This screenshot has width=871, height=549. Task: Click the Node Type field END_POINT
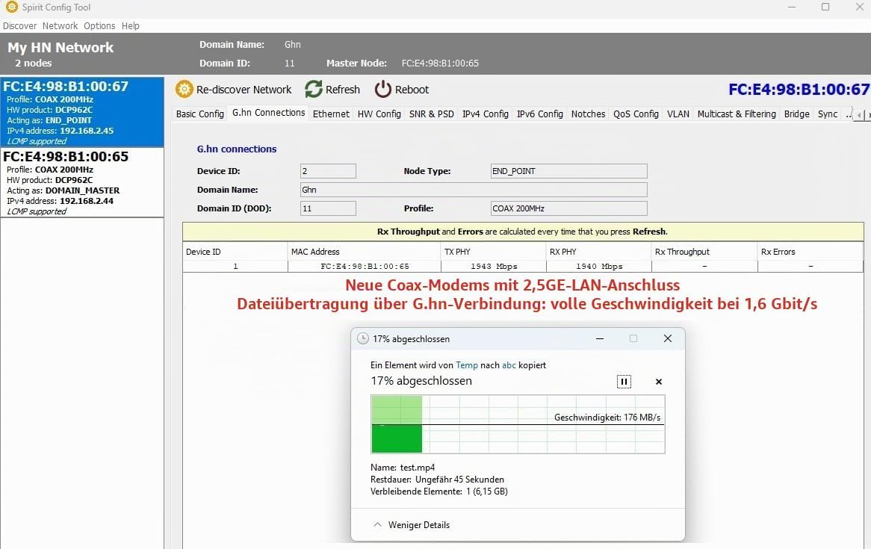tap(568, 171)
